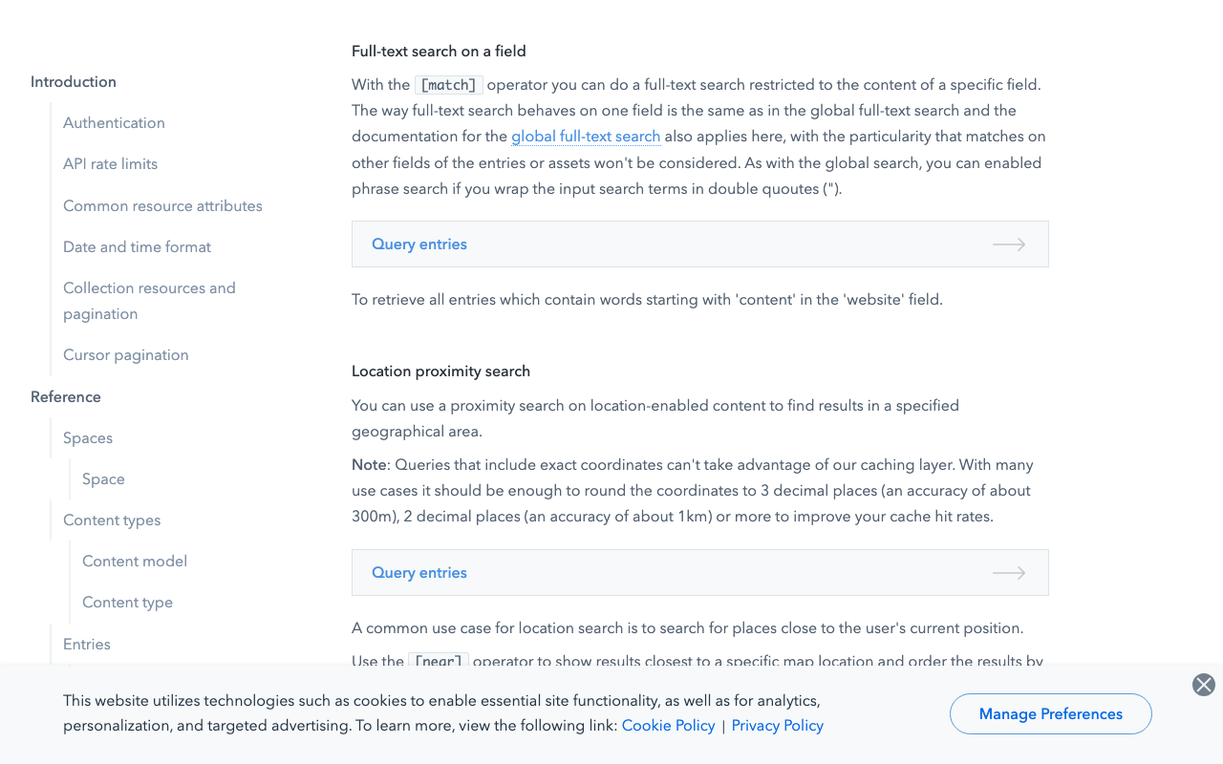Viewport: 1223px width, 764px height.
Task: Select Date and time format item
Action: [137, 247]
